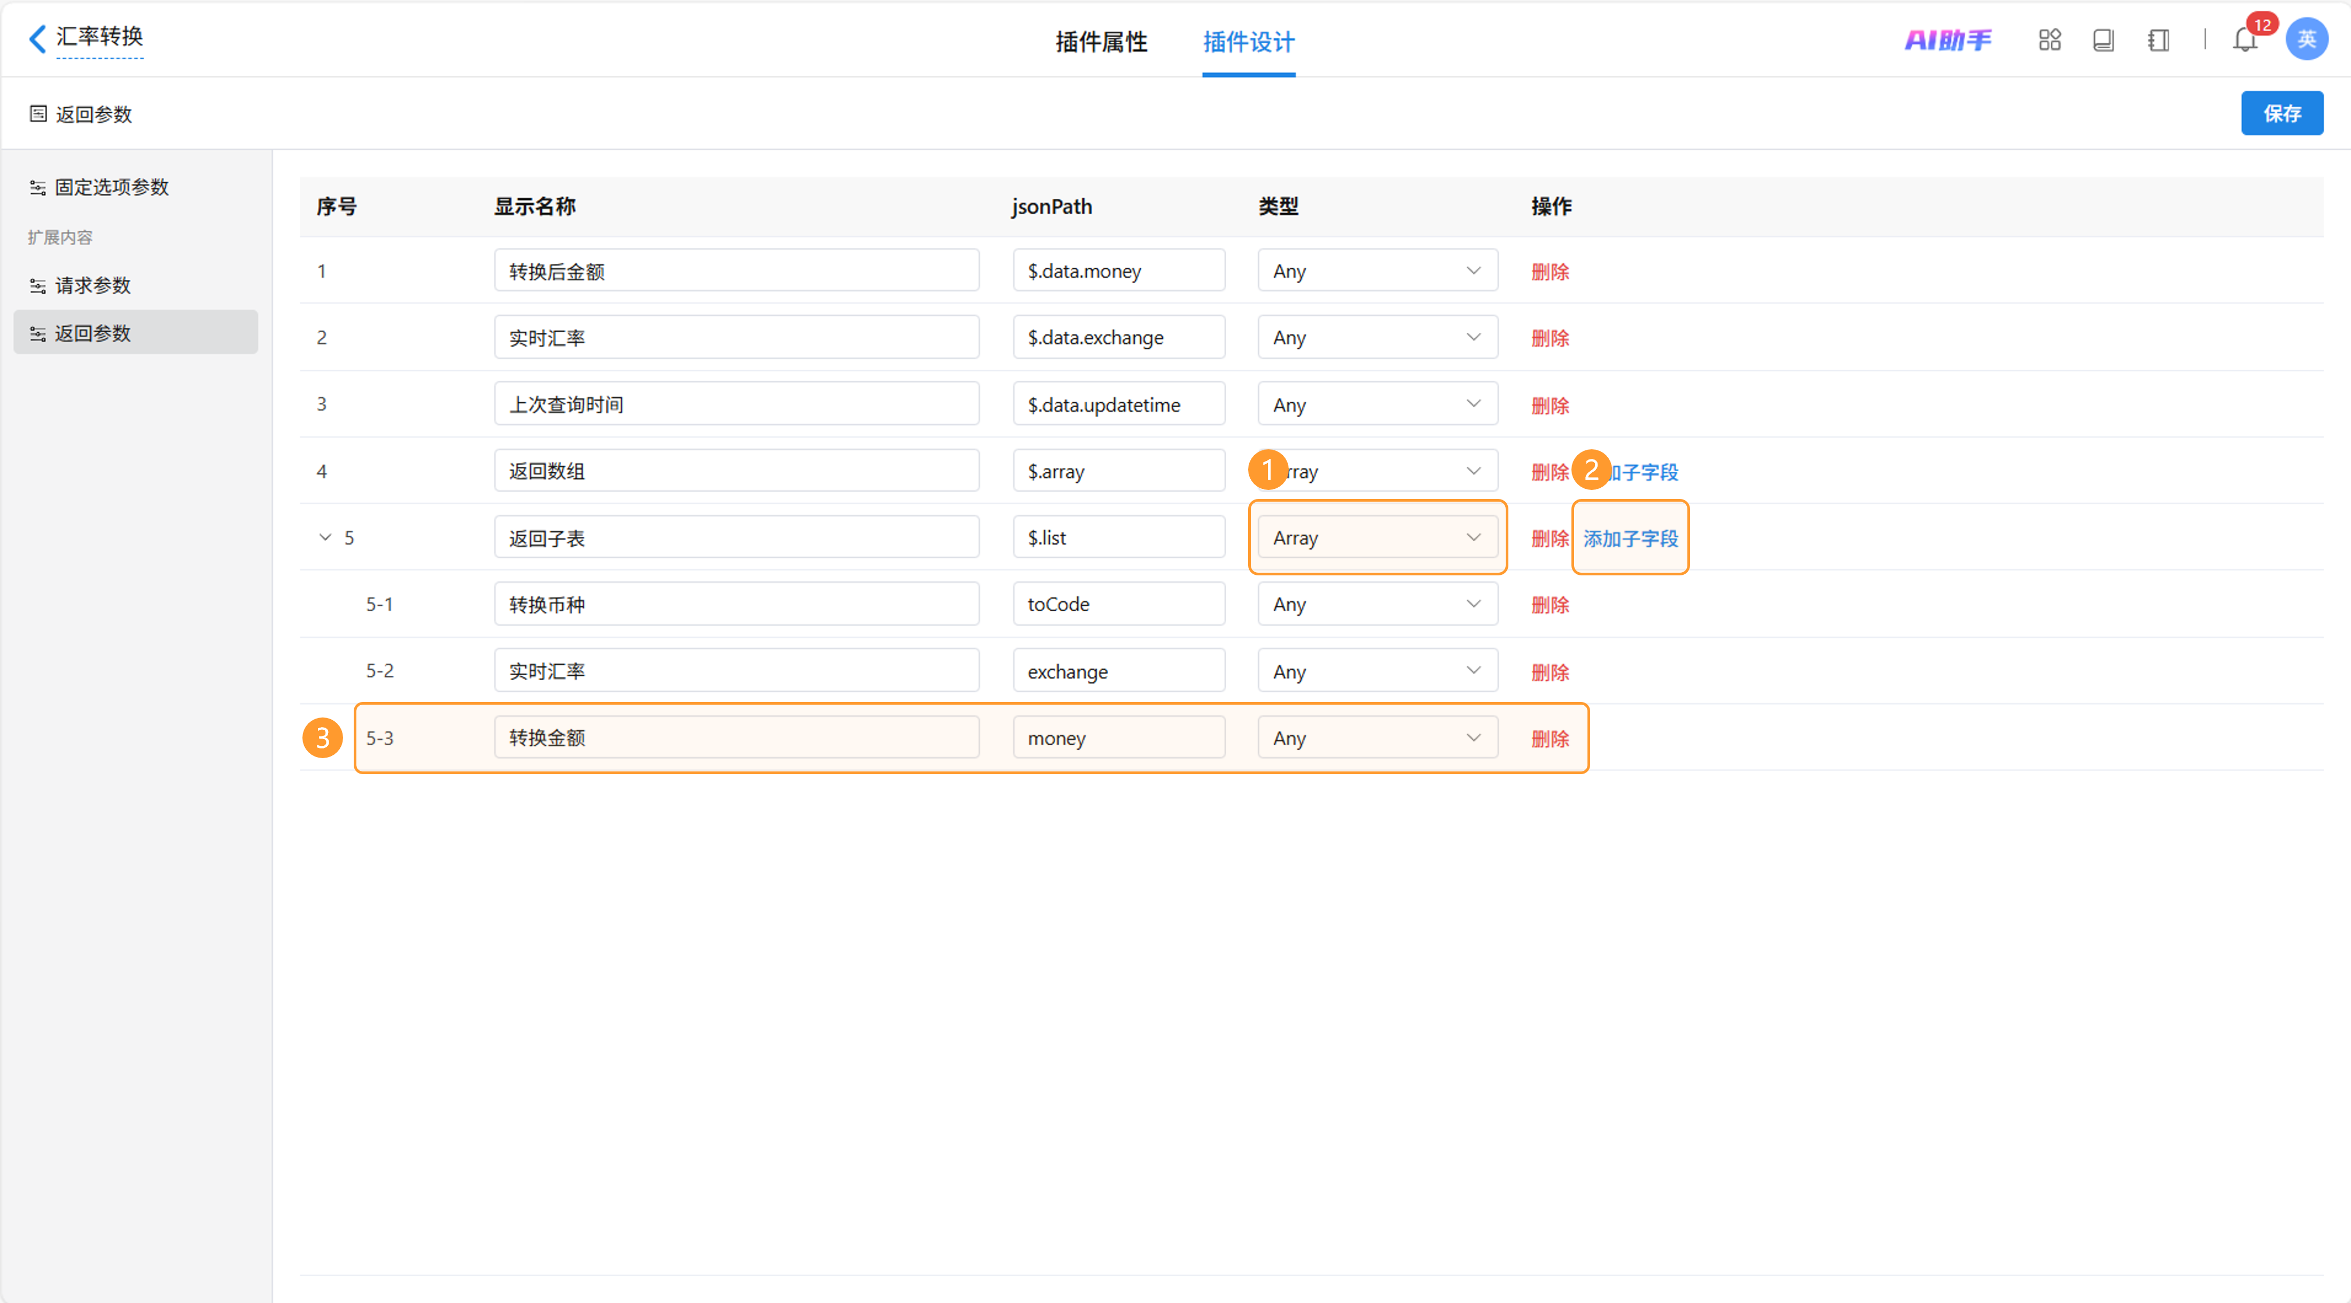The height and width of the screenshot is (1303, 2351).
Task: Click the back arrow beside 汇率转换
Action: click(36, 38)
